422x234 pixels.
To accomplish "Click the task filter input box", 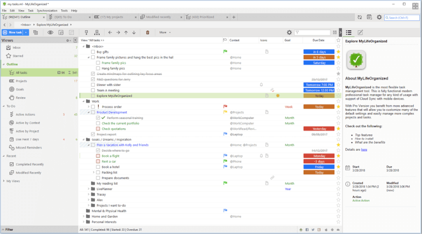I will 312,32.
